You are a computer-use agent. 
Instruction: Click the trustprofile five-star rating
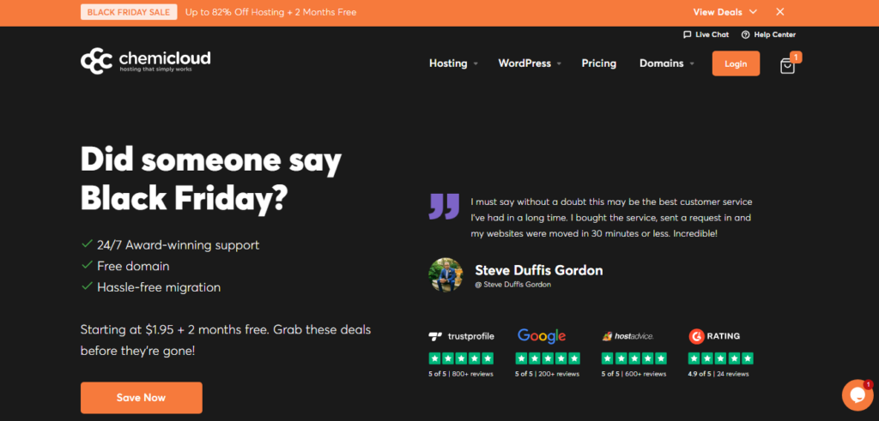tap(461, 358)
